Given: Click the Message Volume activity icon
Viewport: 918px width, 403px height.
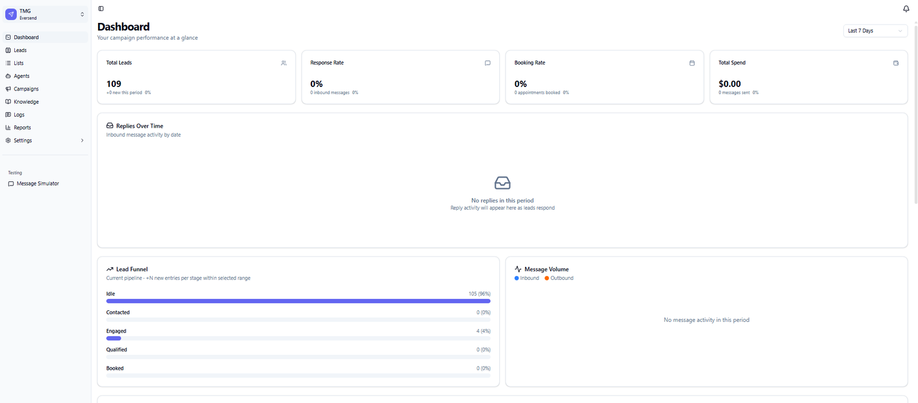Looking at the screenshot, I should (x=518, y=269).
